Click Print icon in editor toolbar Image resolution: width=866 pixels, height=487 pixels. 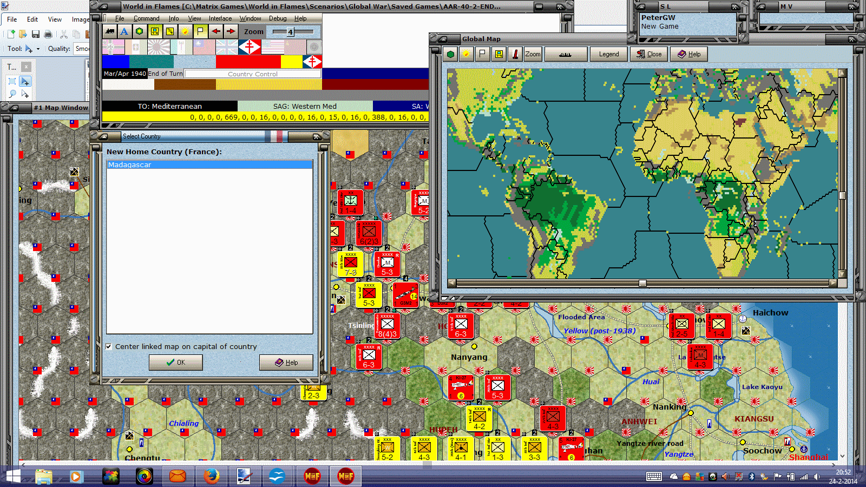click(x=48, y=34)
